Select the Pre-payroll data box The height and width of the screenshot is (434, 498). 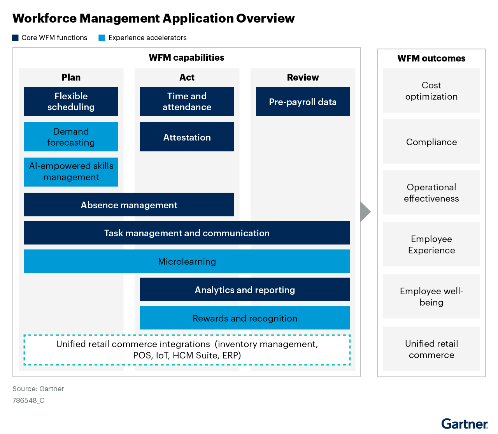click(303, 101)
